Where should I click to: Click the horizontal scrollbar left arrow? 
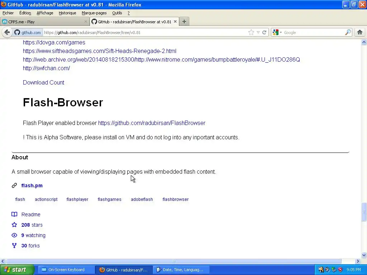click(x=3, y=261)
